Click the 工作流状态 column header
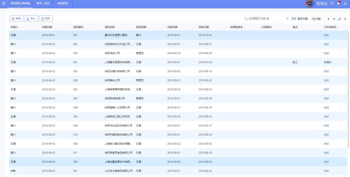Screen dimensions: 350x177 coord(330,27)
